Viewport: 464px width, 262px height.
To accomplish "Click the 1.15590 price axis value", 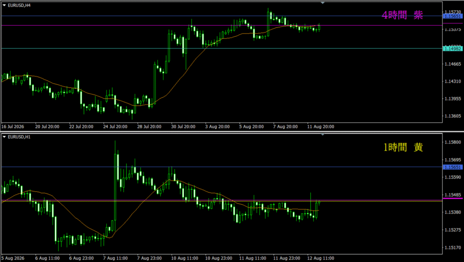I will (453, 177).
